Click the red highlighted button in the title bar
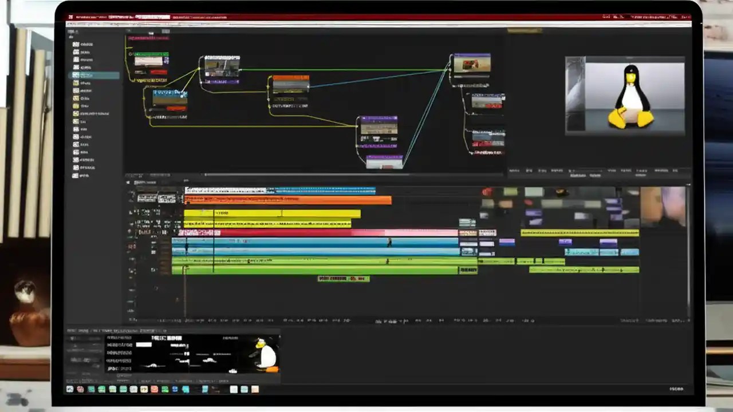The height and width of the screenshot is (412, 733). tap(152, 17)
